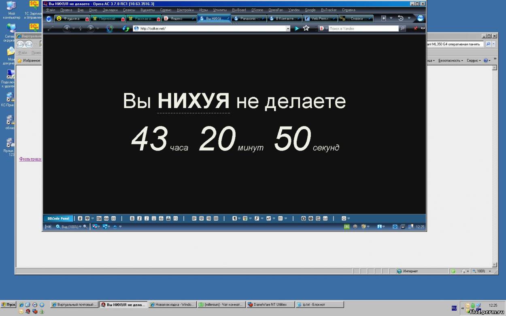
Task: Click the Bold button in BBCode panel
Action: pyautogui.click(x=132, y=218)
